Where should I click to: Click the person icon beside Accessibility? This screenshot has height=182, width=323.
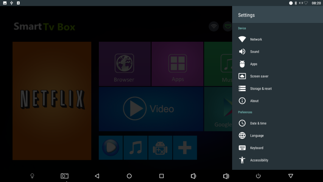[x=242, y=160]
